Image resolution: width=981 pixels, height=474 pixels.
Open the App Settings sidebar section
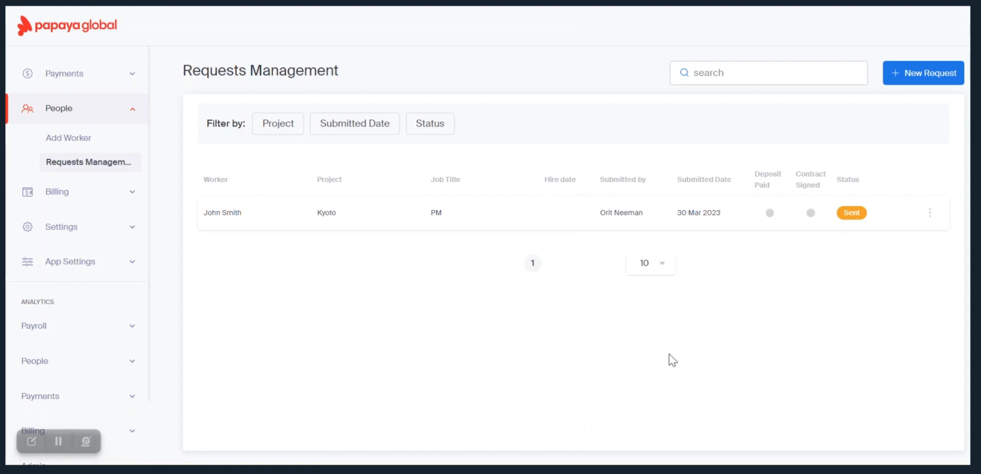[77, 262]
